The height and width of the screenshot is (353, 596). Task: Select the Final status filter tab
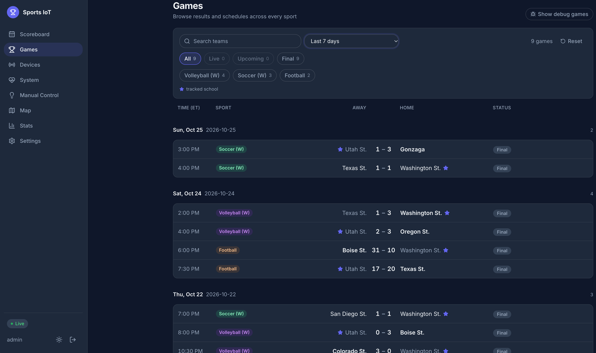291,59
